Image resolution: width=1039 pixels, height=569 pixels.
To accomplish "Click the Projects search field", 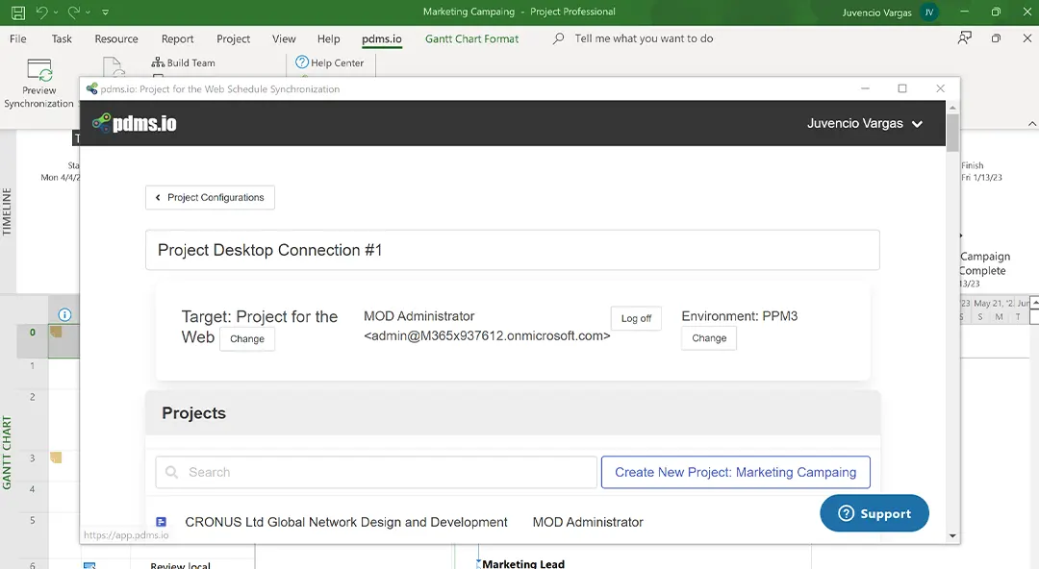I will point(375,472).
